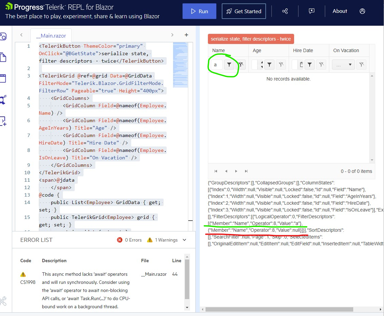Click the Name column header

coord(218,50)
